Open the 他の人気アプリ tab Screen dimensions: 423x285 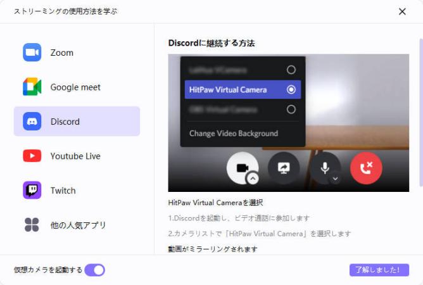tap(77, 225)
